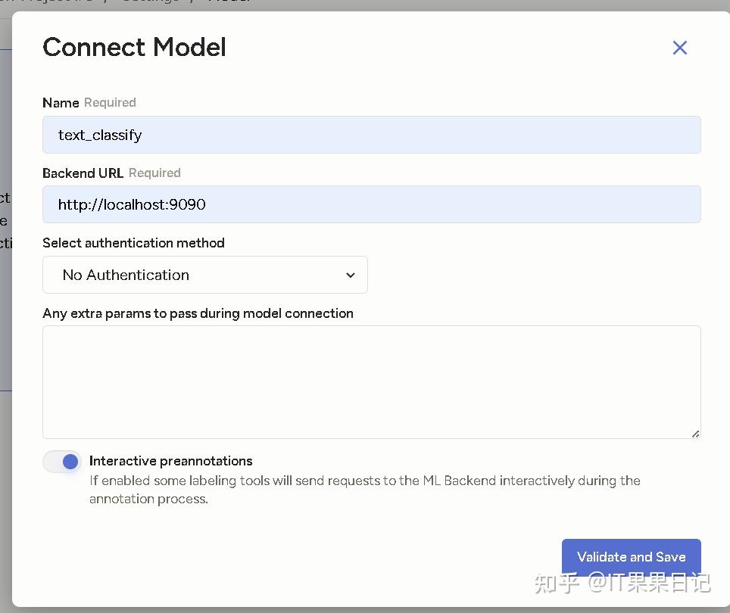This screenshot has width=730, height=613.
Task: Click the Interactive preannotations label text
Action: (170, 461)
